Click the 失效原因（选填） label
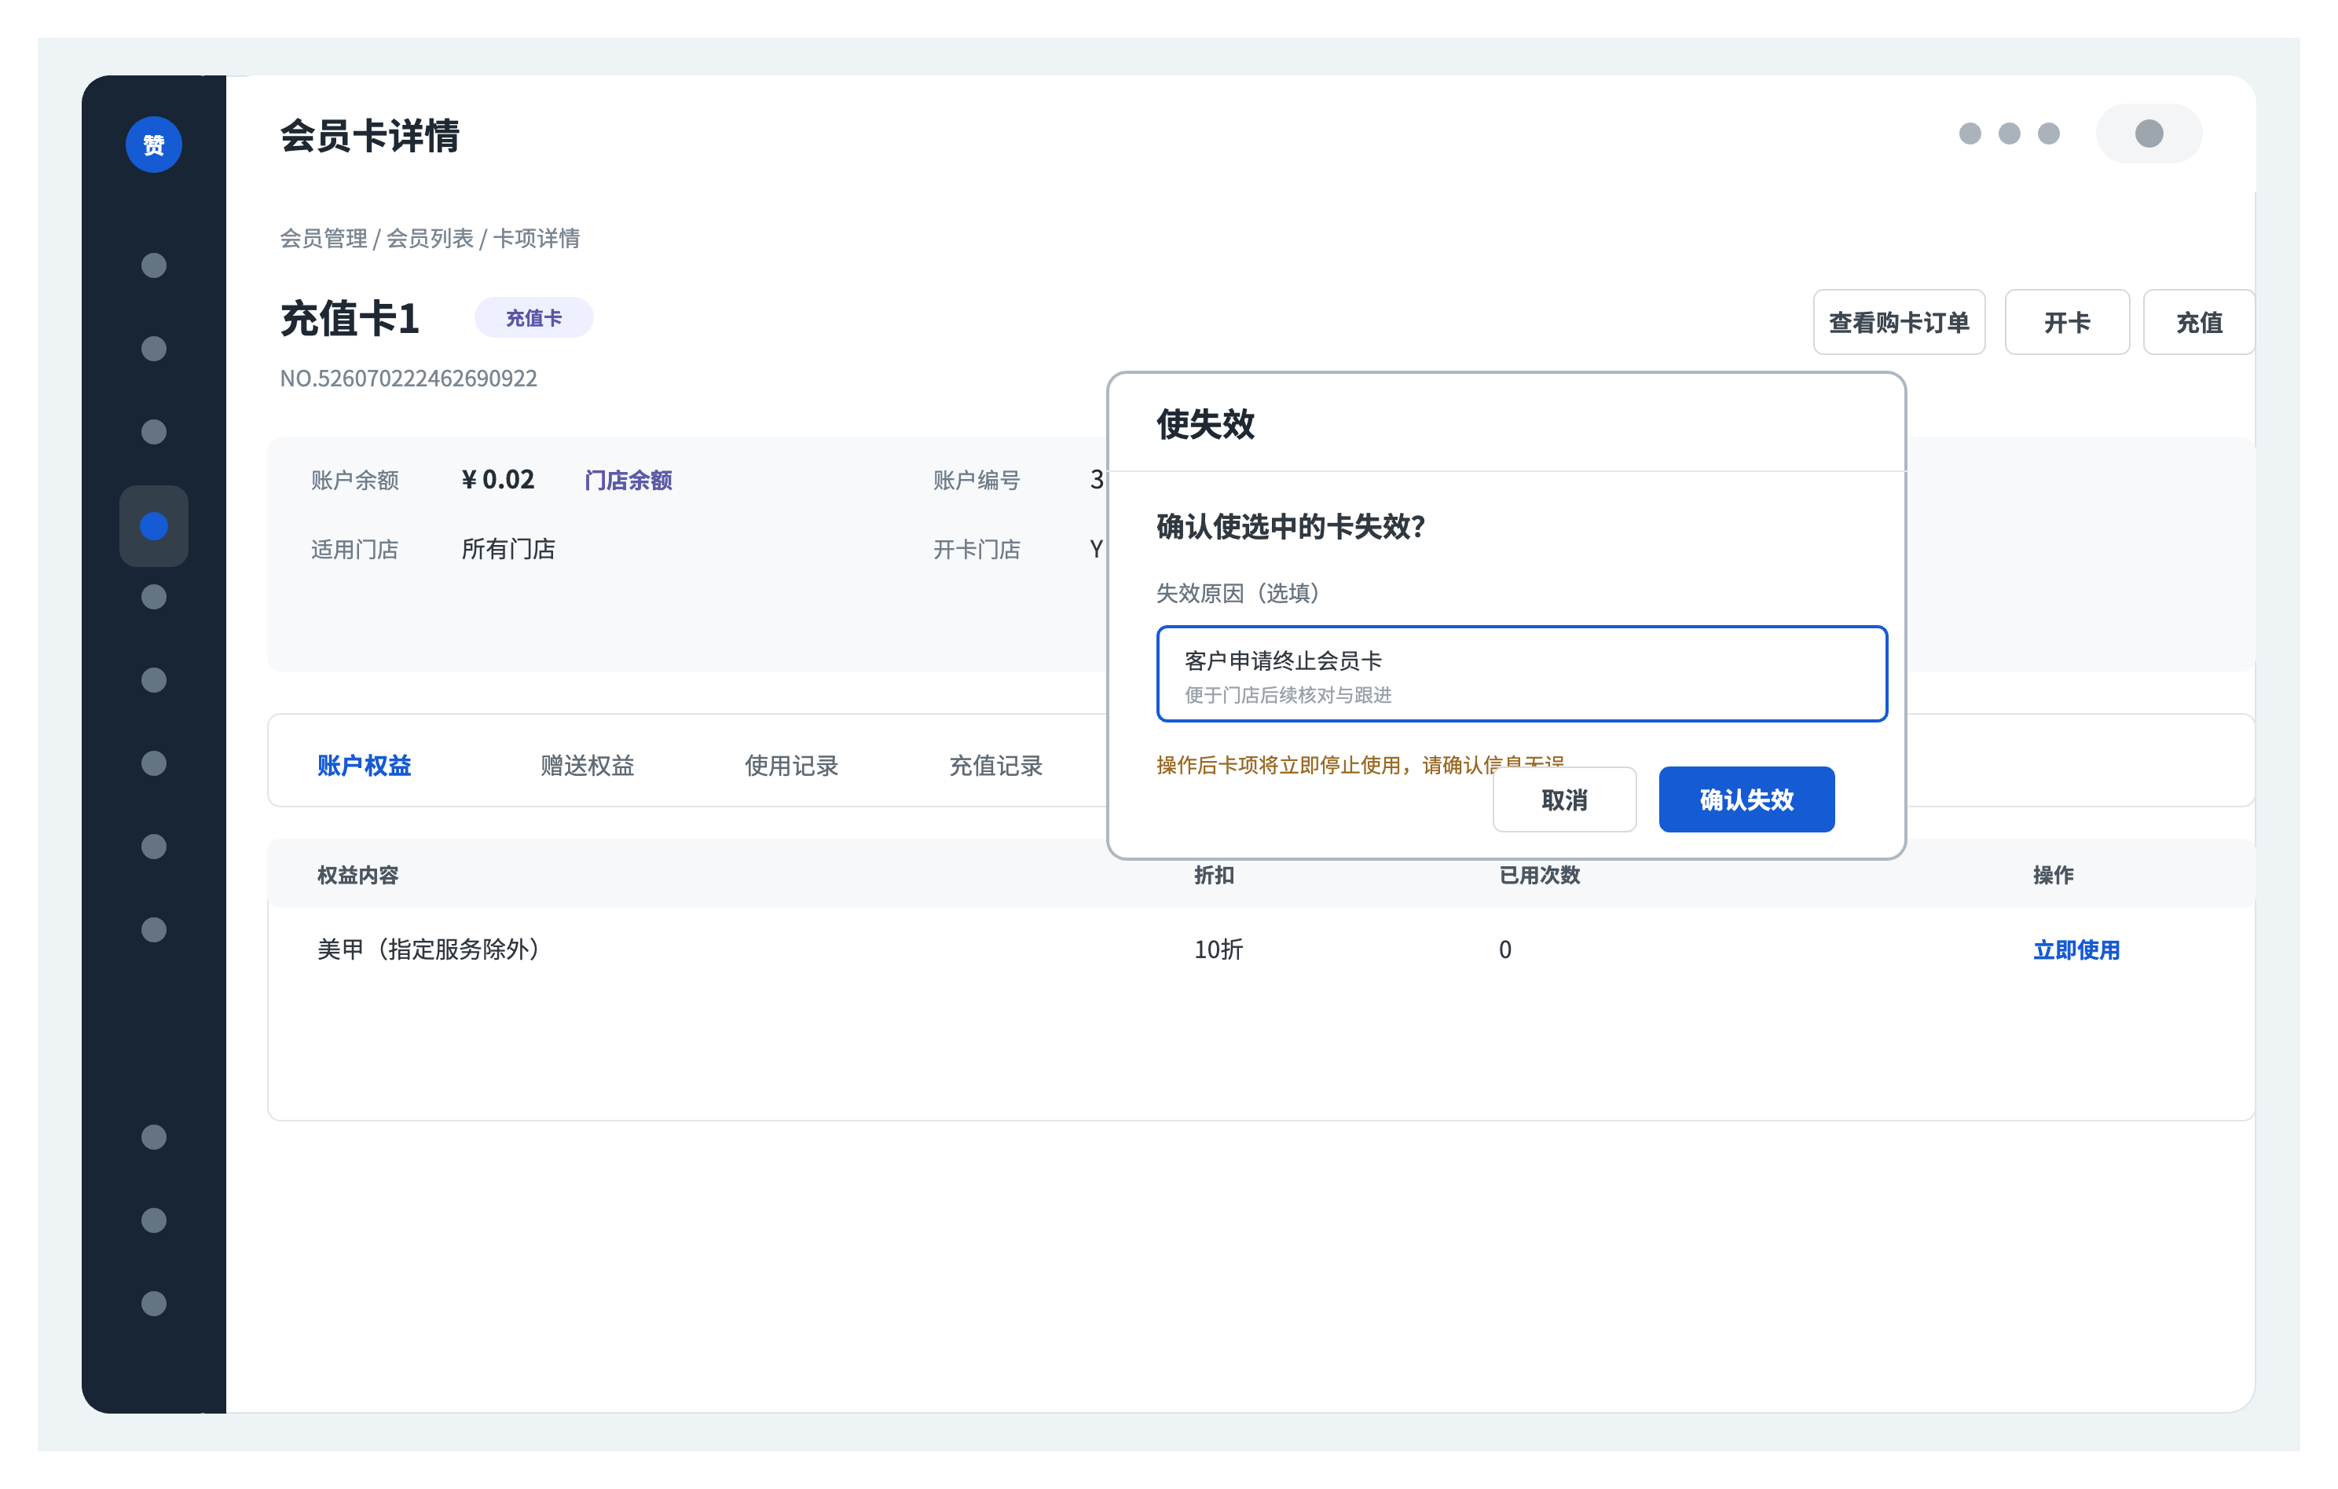The width and height of the screenshot is (2338, 1489). point(1238,592)
